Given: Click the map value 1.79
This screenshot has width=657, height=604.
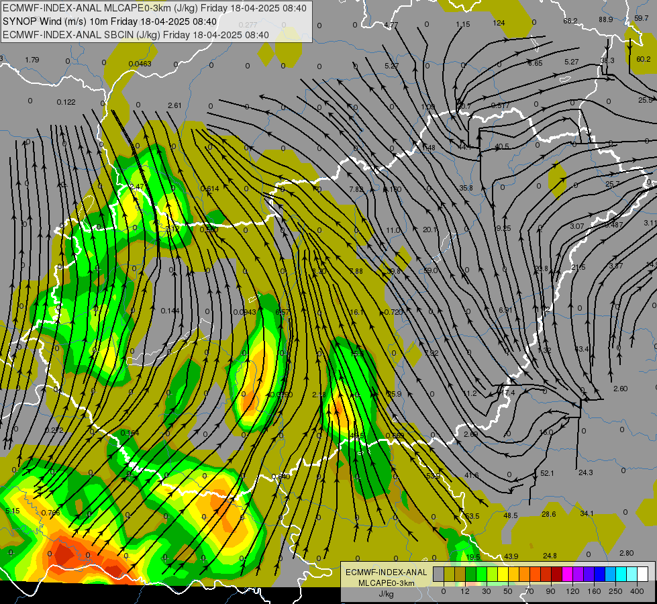Looking at the screenshot, I should click(32, 60).
